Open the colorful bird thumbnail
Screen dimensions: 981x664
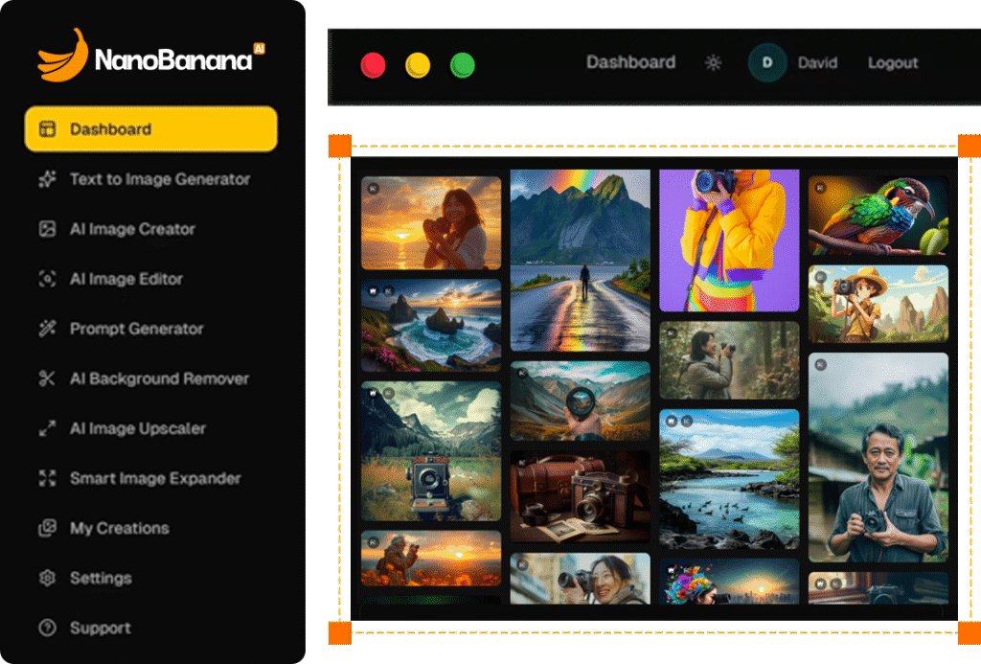(x=878, y=216)
